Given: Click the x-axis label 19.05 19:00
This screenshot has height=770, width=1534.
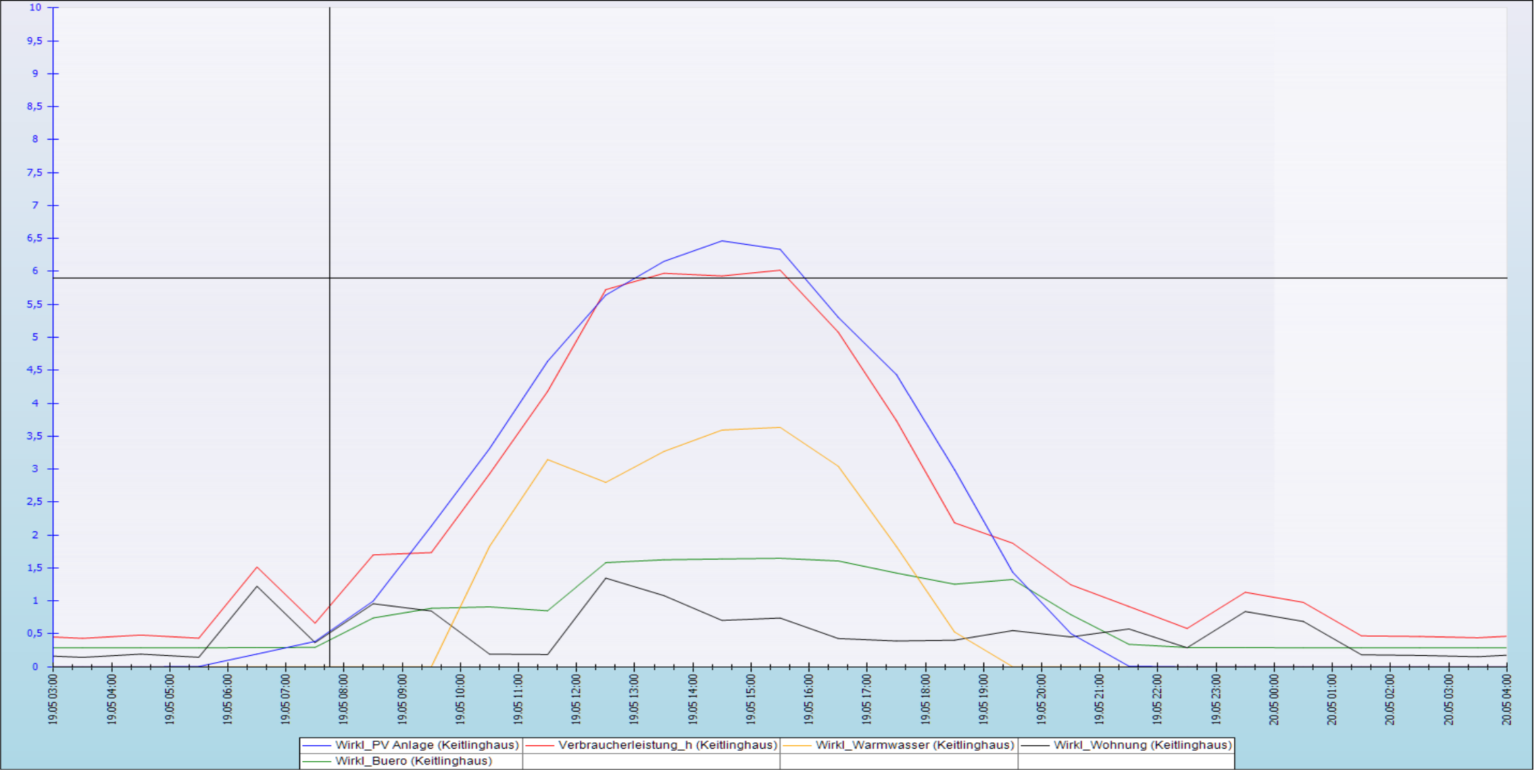Looking at the screenshot, I should [983, 699].
